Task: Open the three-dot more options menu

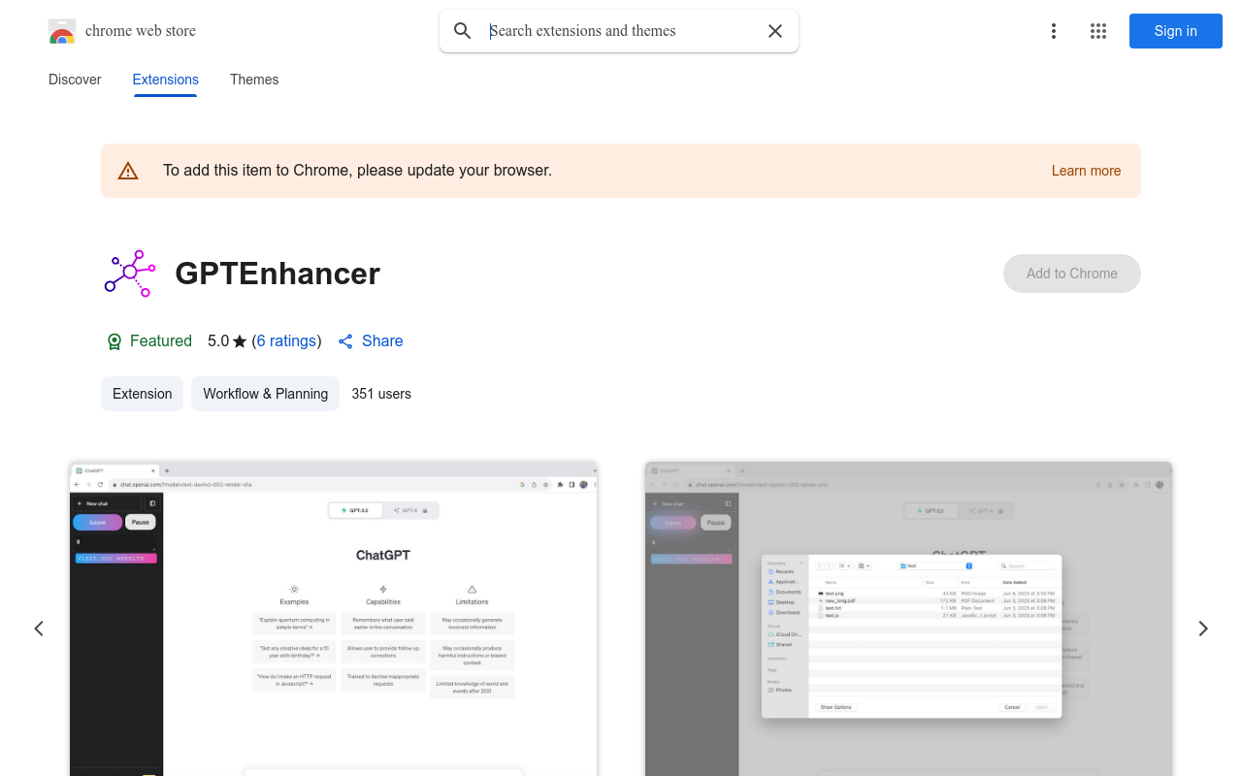Action: 1054,31
